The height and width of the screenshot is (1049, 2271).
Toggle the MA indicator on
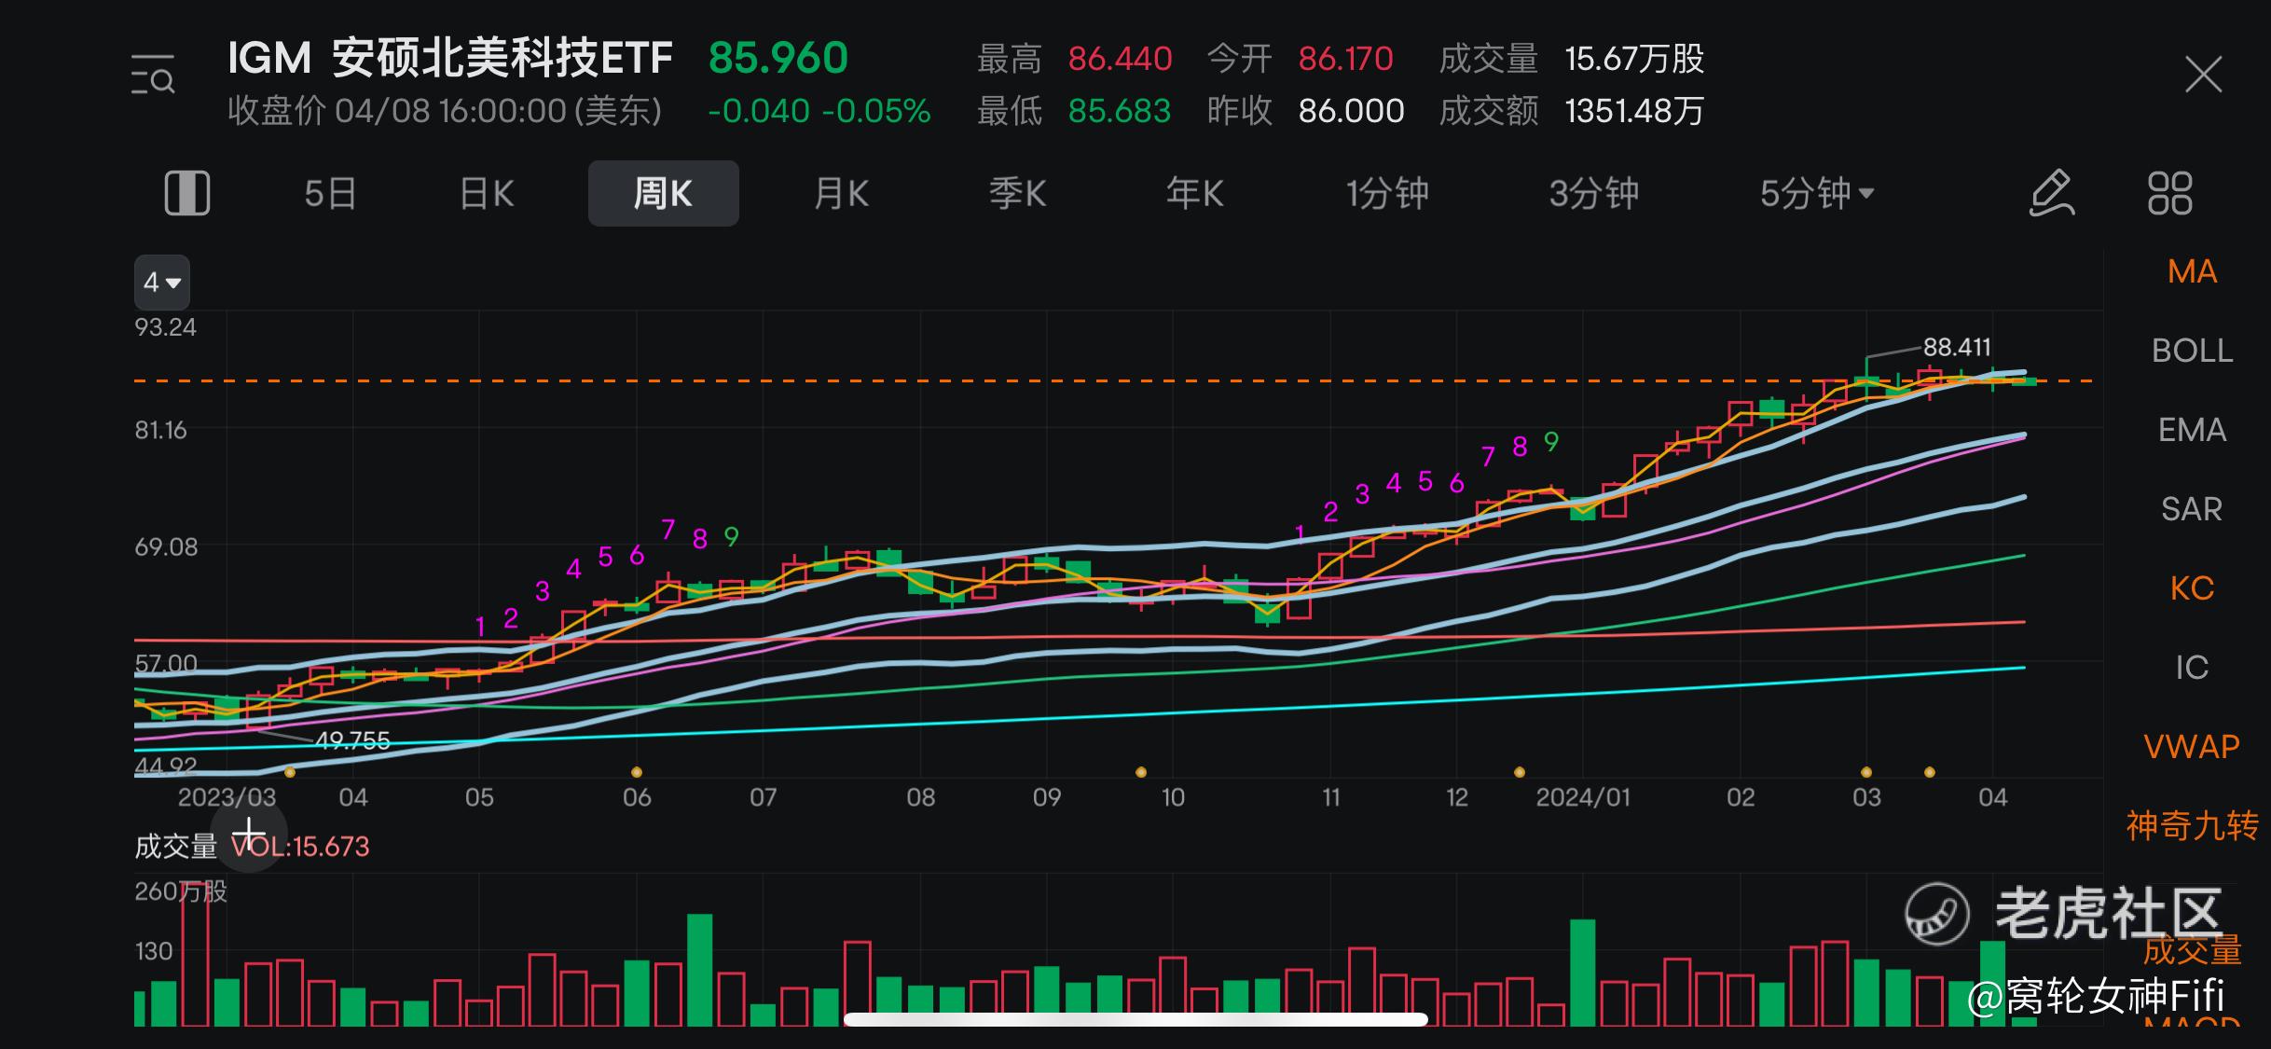pos(2192,271)
